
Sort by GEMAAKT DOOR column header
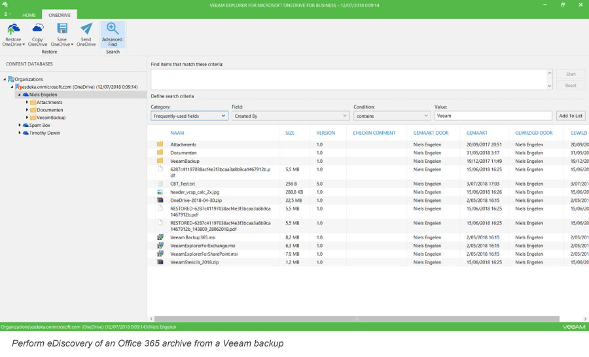point(431,133)
